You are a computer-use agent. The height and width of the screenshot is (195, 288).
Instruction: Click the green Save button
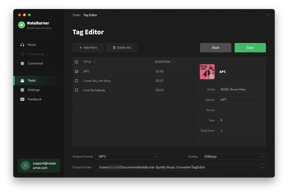click(x=250, y=48)
